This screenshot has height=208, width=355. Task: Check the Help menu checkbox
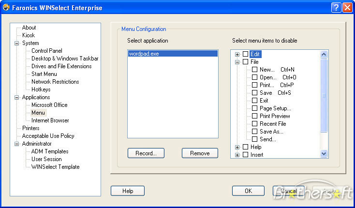(245, 147)
